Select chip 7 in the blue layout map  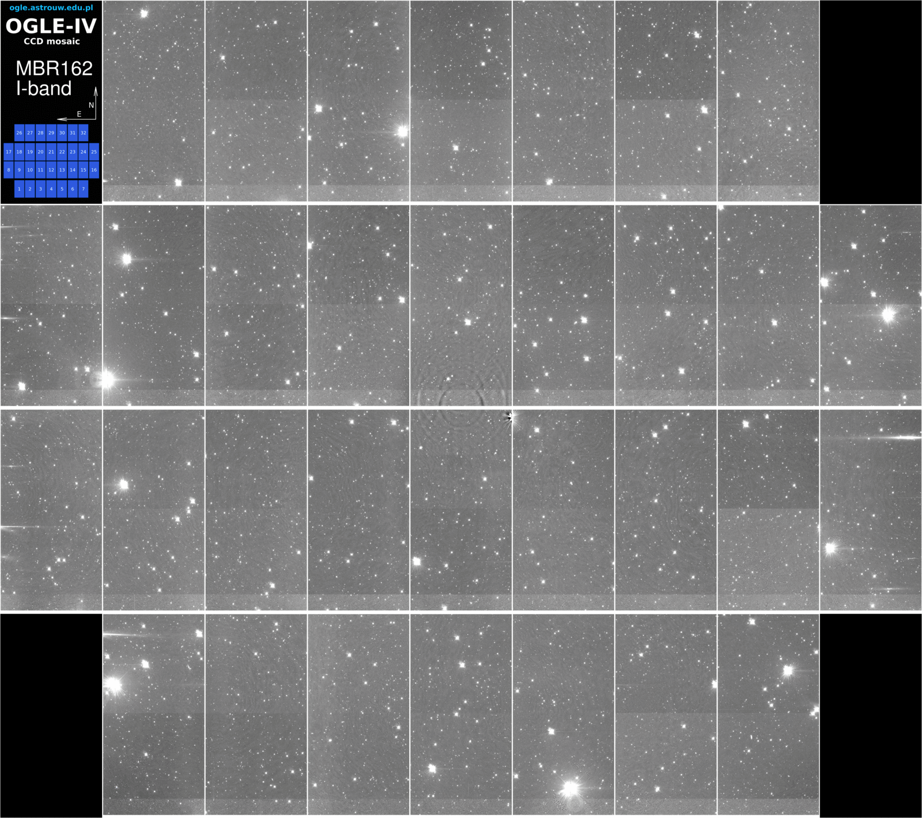coord(83,189)
